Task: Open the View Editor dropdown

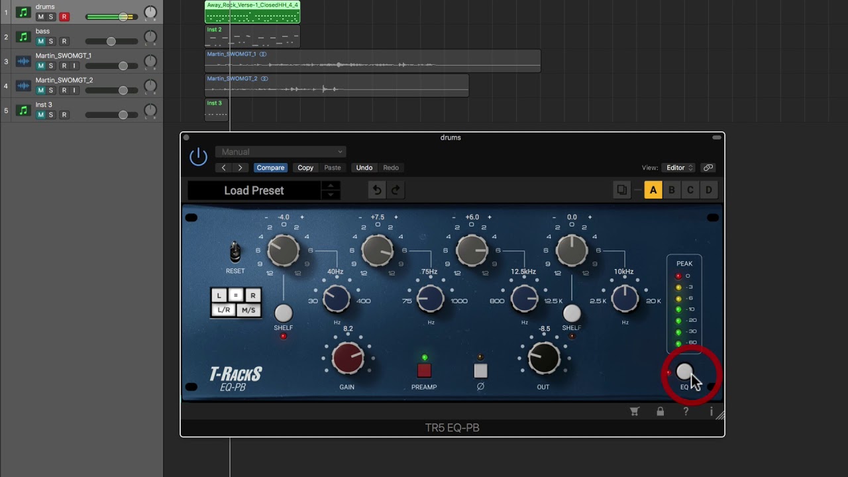Action: pyautogui.click(x=680, y=168)
